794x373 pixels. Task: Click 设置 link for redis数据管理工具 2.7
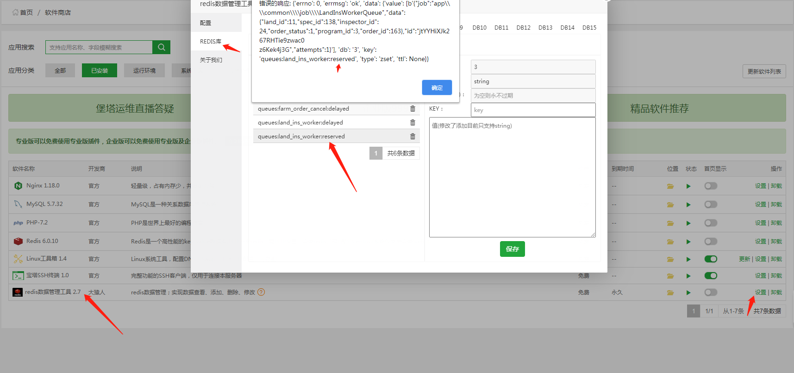(x=761, y=292)
